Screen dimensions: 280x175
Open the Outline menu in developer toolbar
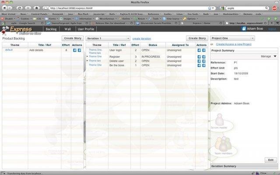coord(126,18)
